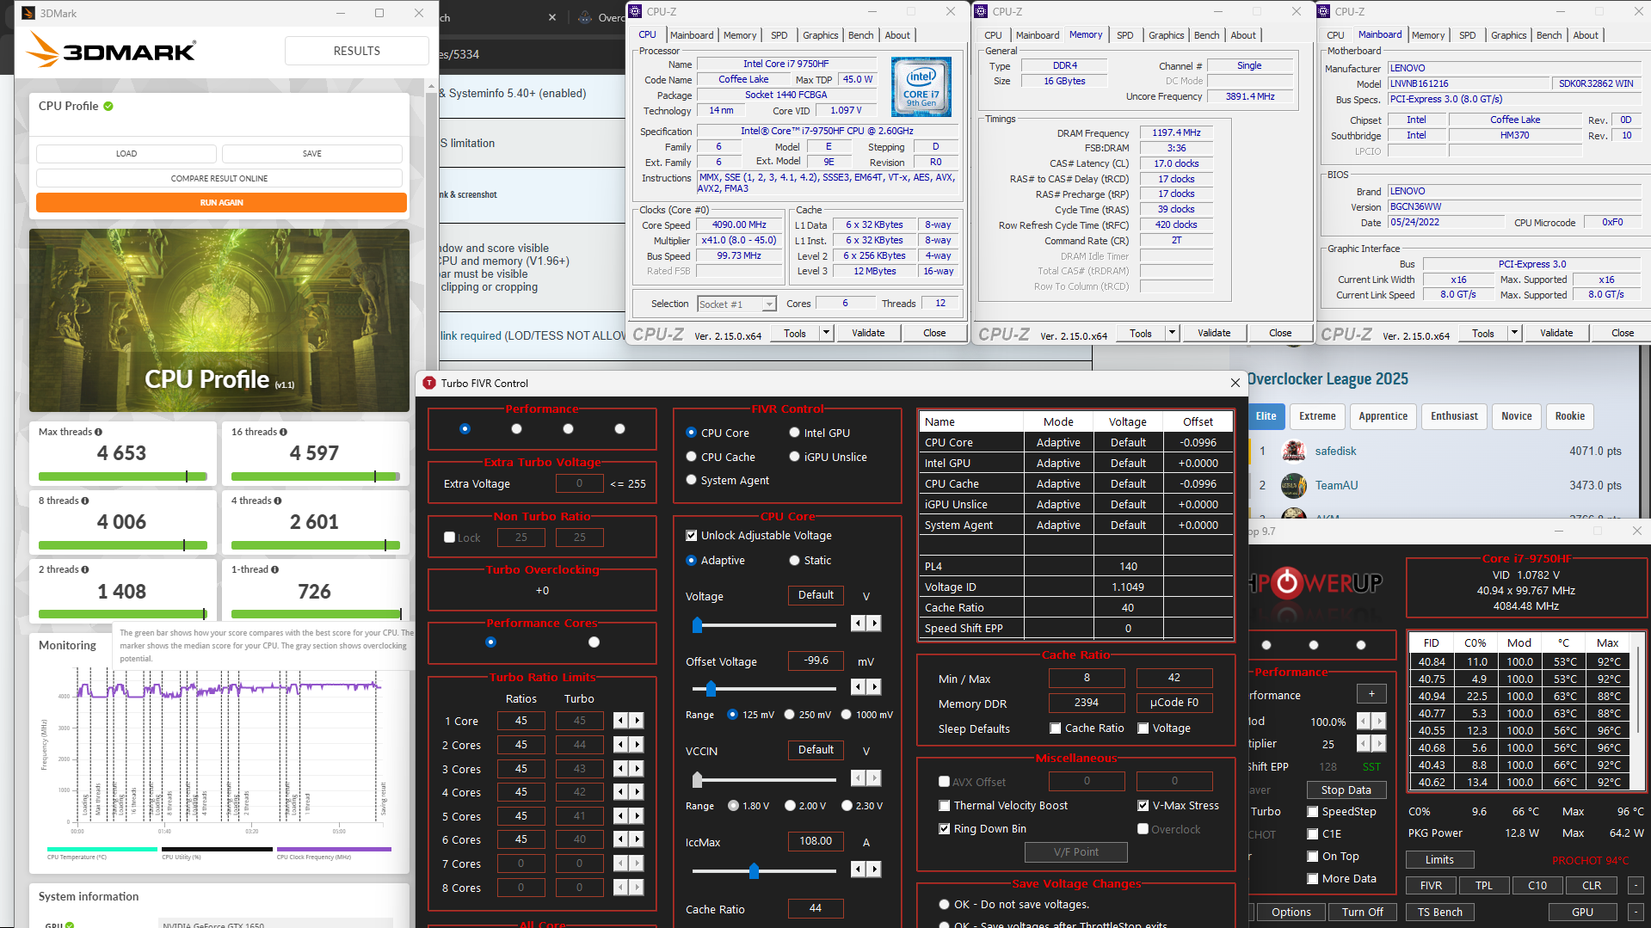Click Max threads info icon
Viewport: 1651px width, 928px height.
tap(98, 433)
